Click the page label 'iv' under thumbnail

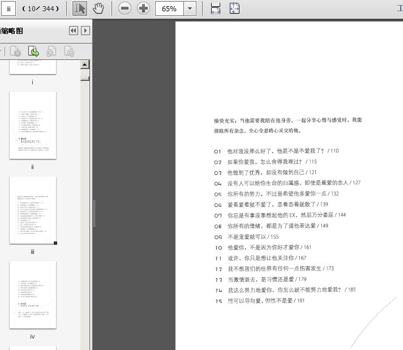[32, 336]
